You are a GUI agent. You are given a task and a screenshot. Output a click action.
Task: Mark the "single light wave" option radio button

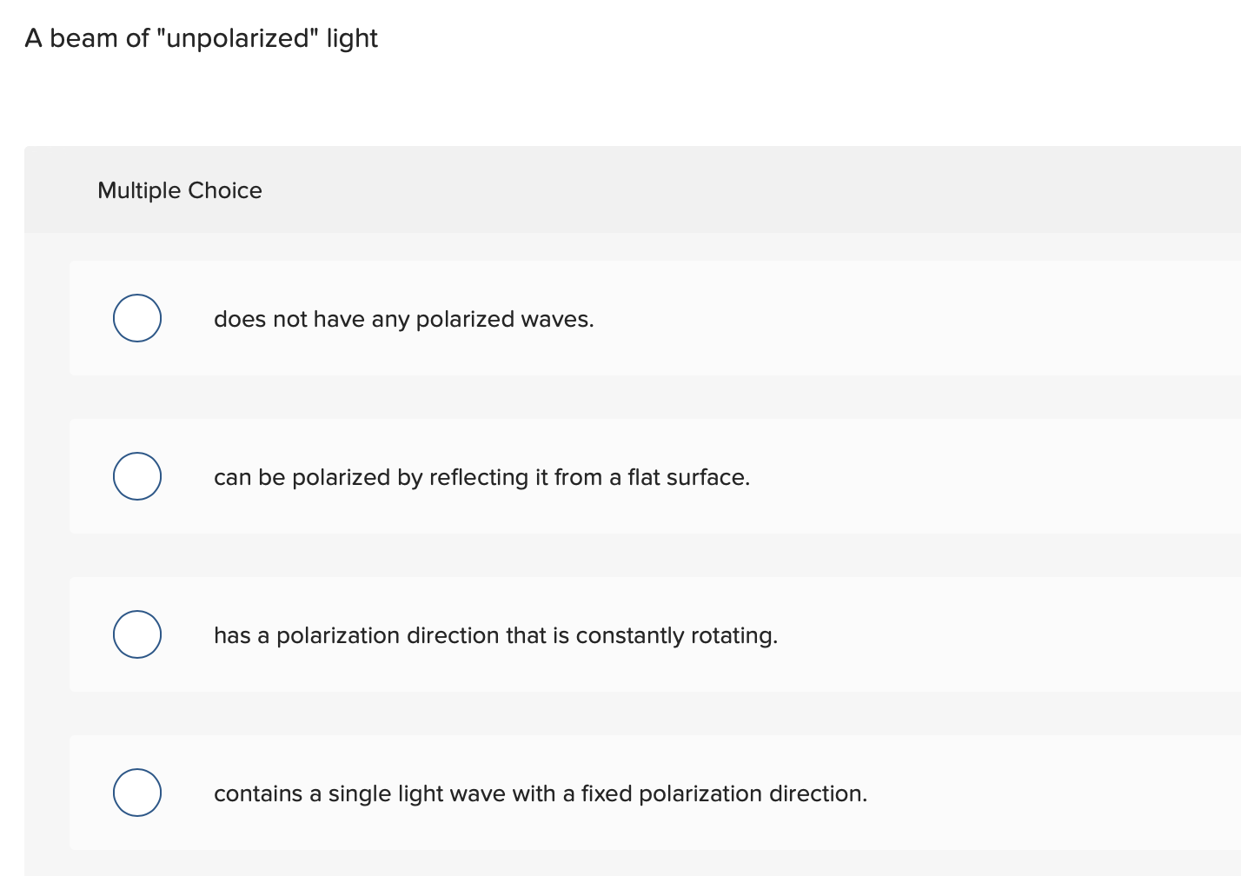pos(137,793)
